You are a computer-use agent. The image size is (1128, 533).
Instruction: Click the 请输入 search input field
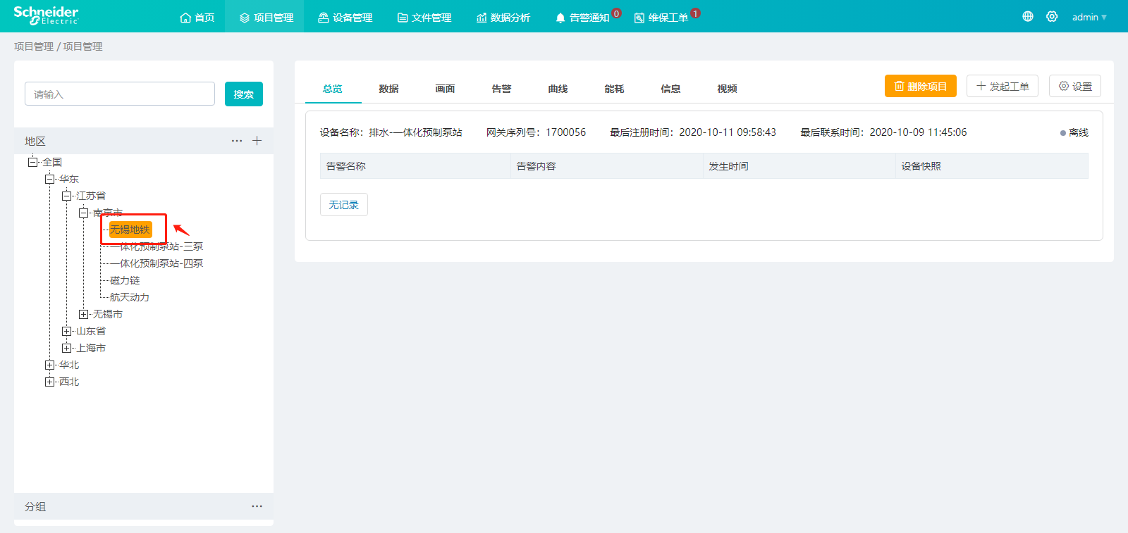pyautogui.click(x=120, y=94)
